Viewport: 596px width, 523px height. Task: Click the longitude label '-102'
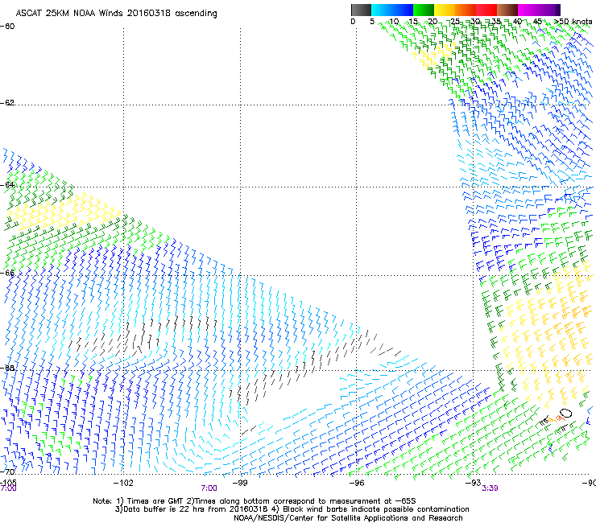click(123, 483)
